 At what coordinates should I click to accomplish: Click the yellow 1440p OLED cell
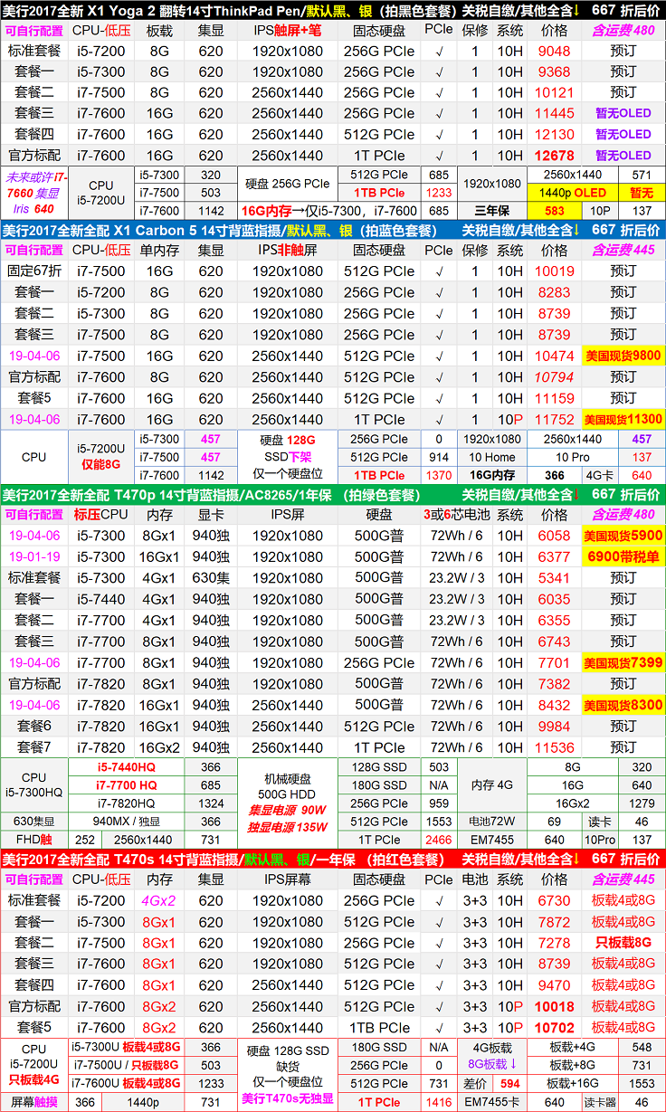click(572, 193)
